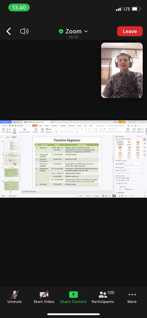Expand the Zoom meeting info chevron
The height and width of the screenshot is (318, 147).
pos(86,31)
